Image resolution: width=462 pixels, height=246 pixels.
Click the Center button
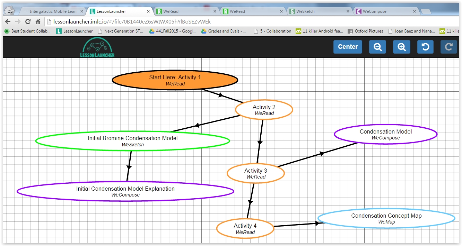[x=348, y=47]
